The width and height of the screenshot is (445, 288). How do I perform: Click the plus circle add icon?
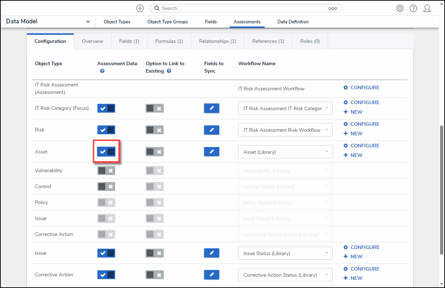click(x=140, y=8)
